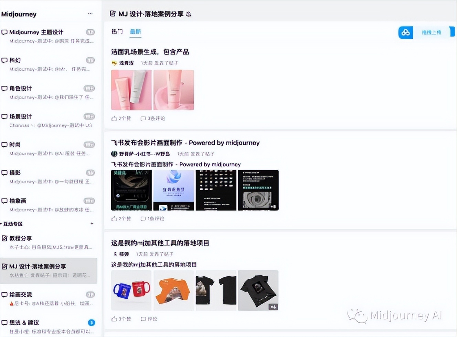The width and height of the screenshot is (457, 337).
Task: Open the dark gold swirl 飞书 thumbnail
Action: tap(131, 190)
